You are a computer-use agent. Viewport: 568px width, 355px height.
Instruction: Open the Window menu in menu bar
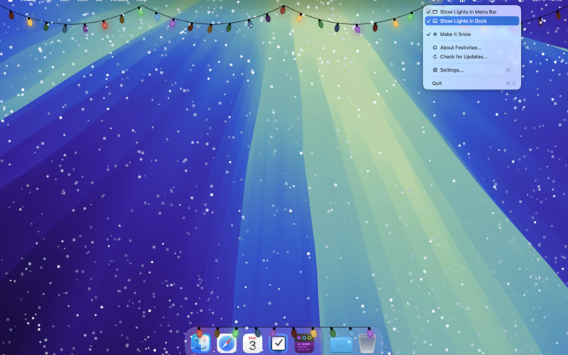click(119, 1)
